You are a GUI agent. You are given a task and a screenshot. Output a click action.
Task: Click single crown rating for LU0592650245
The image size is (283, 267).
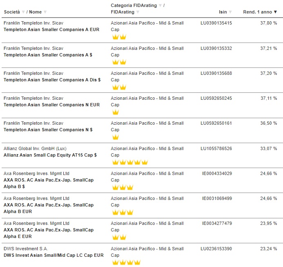[115, 112]
